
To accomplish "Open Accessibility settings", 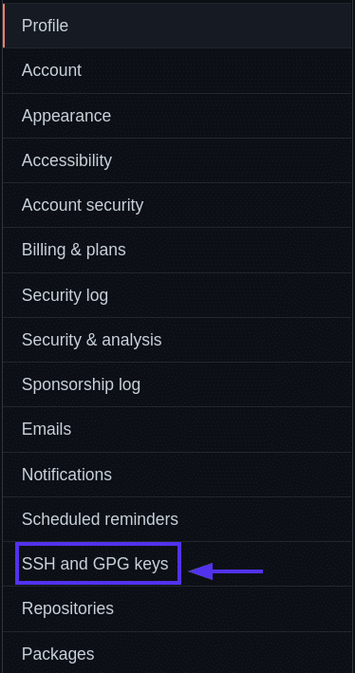I will 177,160.
